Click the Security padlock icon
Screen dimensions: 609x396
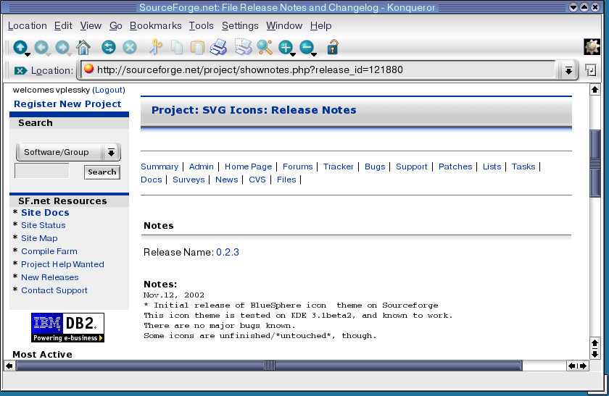pos(333,47)
